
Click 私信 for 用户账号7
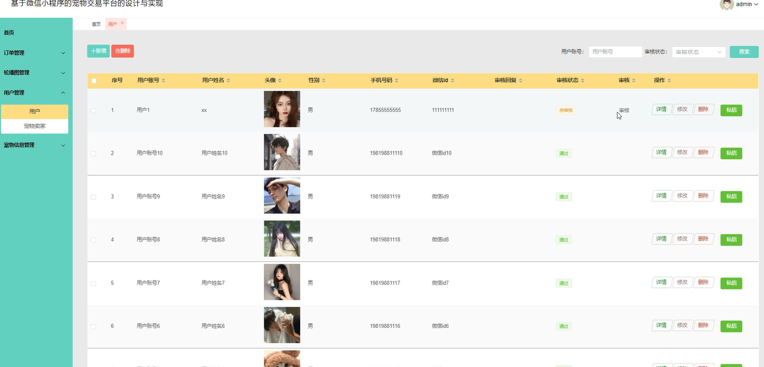click(x=731, y=282)
